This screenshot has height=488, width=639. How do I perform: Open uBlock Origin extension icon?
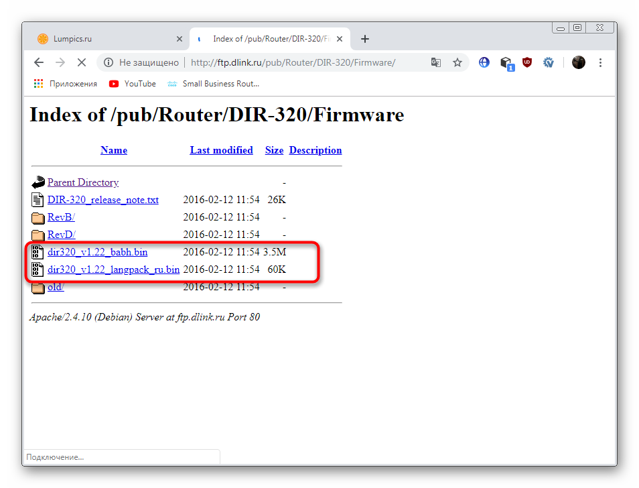point(527,62)
